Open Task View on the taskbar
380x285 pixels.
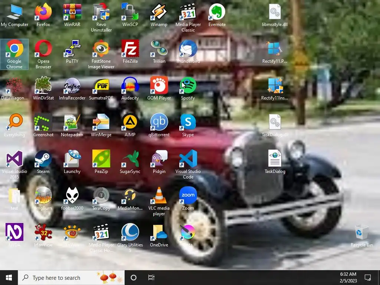(151, 278)
